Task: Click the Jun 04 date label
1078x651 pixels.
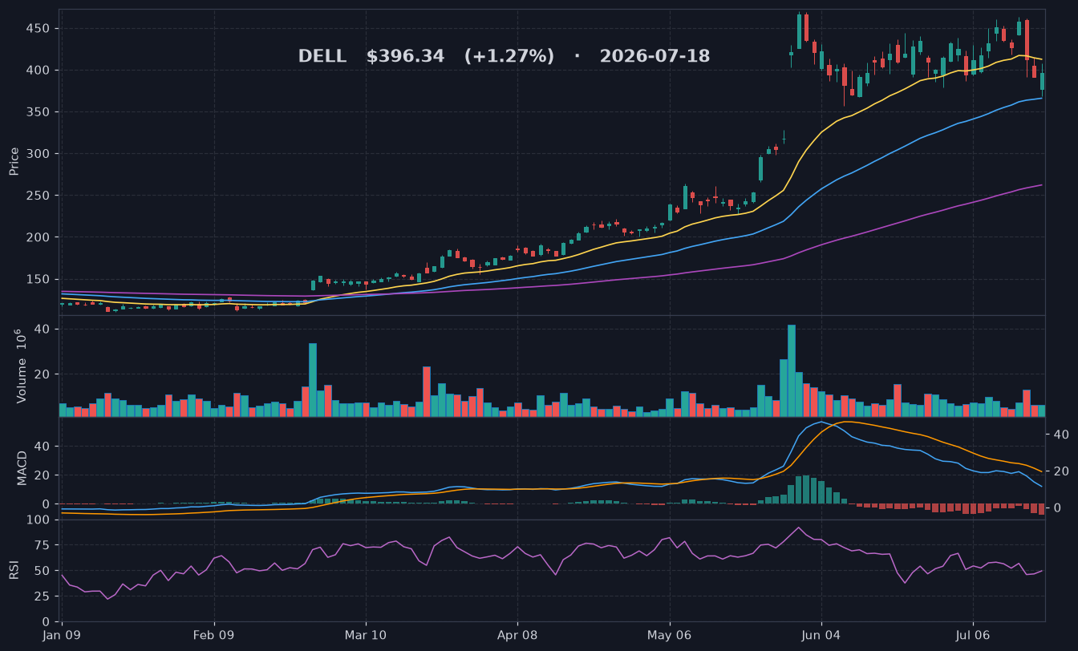Action: coord(821,635)
